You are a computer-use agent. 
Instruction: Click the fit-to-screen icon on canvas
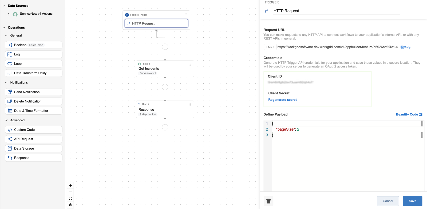click(70, 198)
